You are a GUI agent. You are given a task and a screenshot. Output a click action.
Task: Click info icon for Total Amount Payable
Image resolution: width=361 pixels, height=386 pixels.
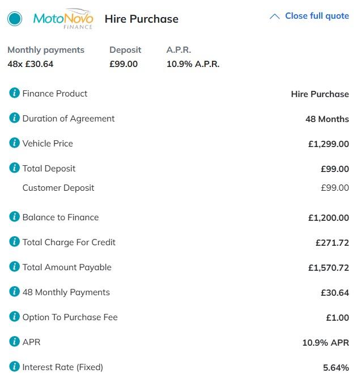pos(14,267)
